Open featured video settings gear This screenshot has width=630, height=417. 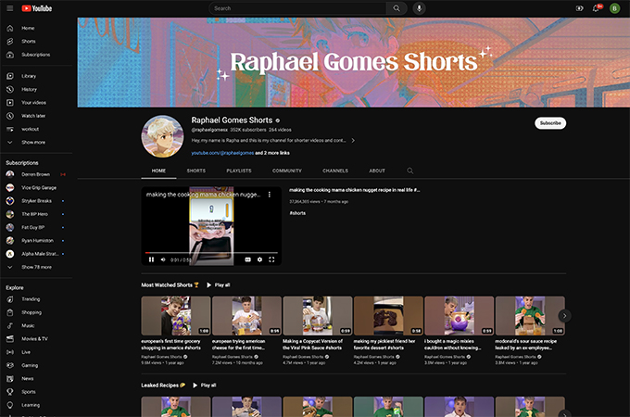[x=259, y=259]
